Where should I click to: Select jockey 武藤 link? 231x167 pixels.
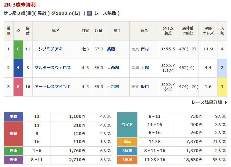(x=111, y=49)
